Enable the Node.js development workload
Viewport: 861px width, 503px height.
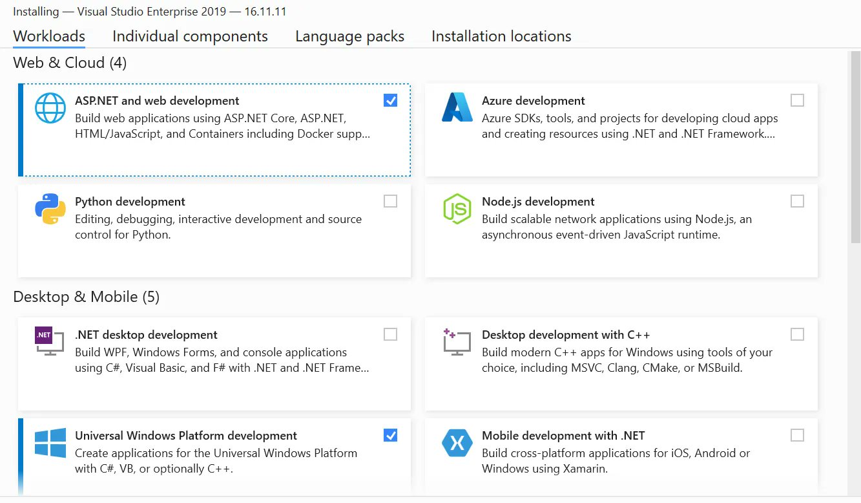(797, 201)
